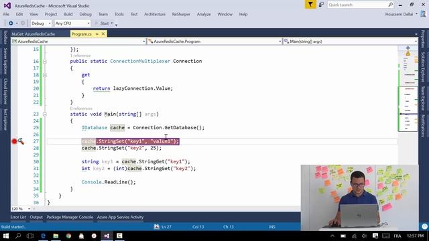This screenshot has width=429, height=241.
Task: Open Package Manager Console tab
Action: click(x=70, y=217)
